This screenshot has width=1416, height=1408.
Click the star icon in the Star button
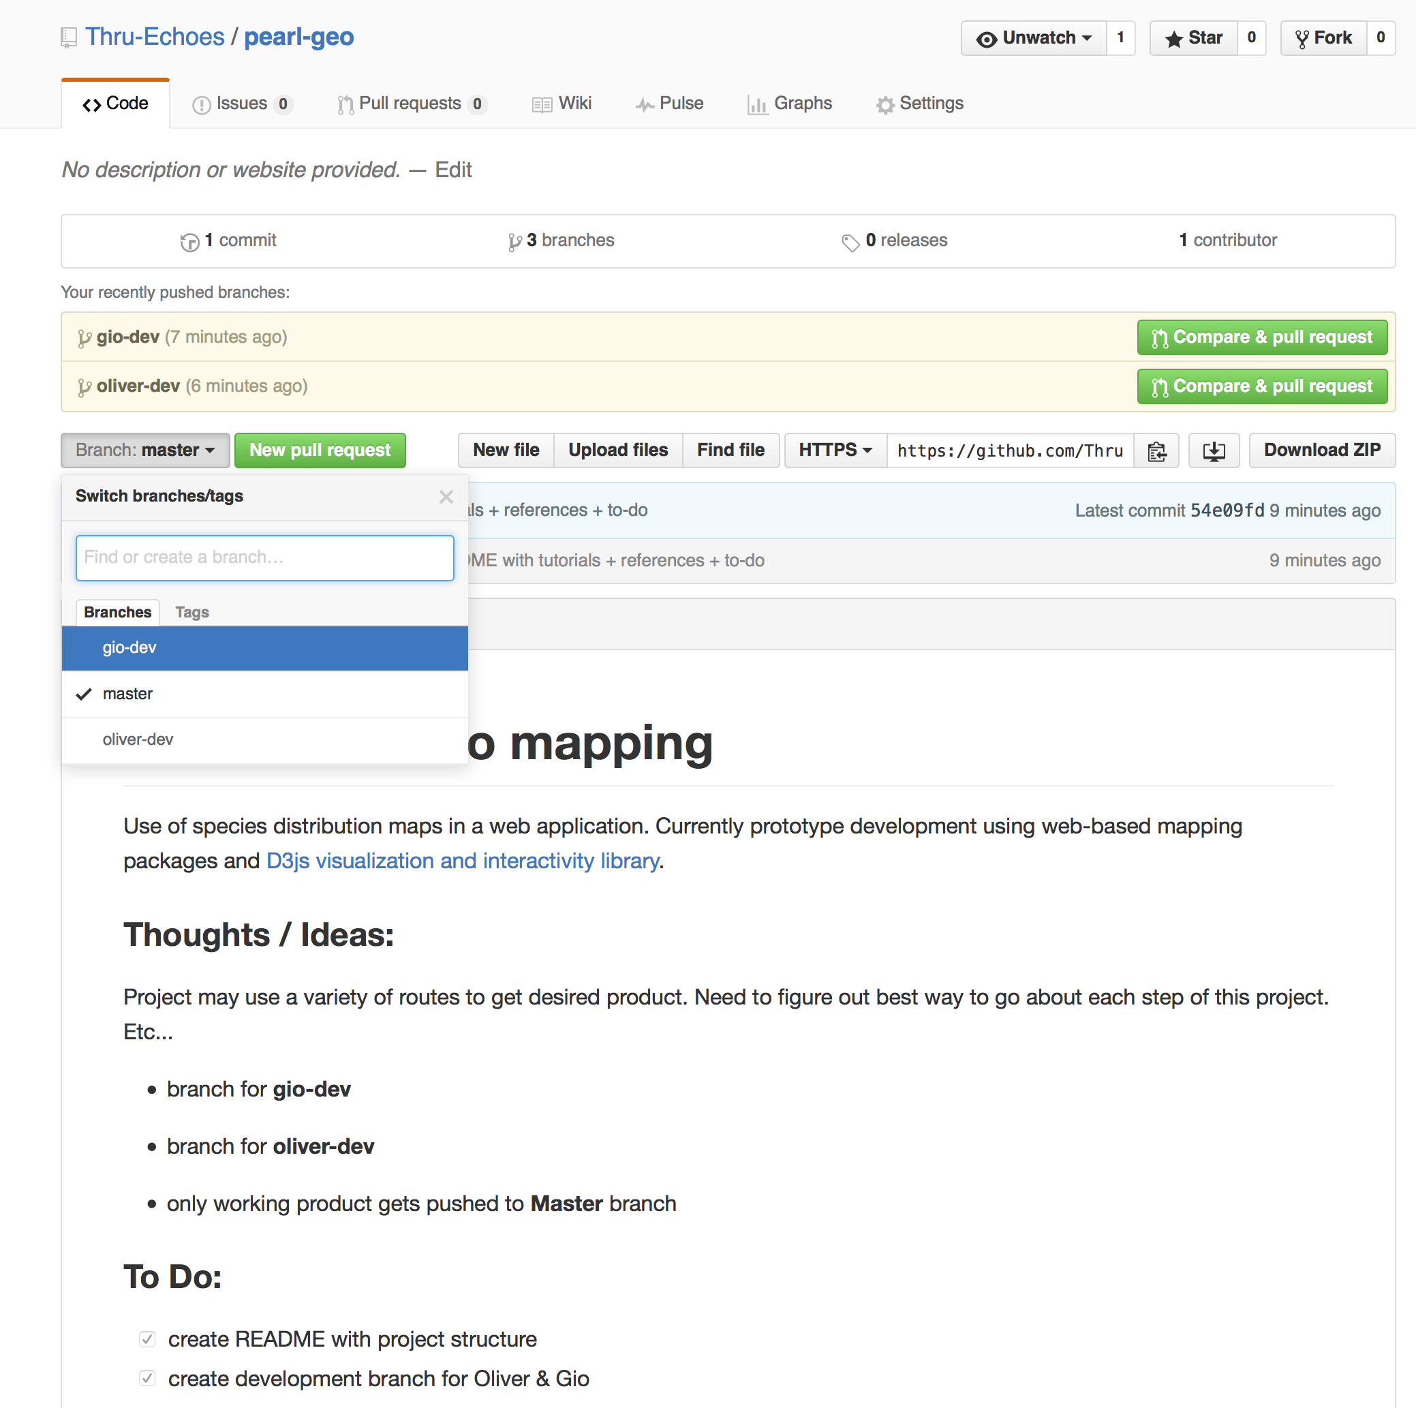[x=1173, y=39]
